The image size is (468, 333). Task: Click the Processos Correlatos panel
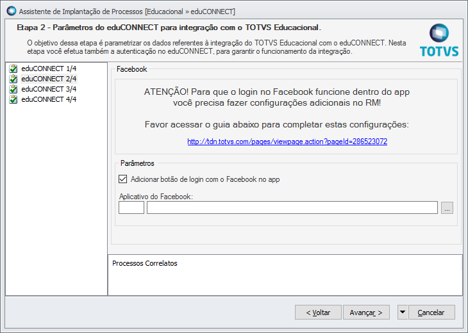click(285, 275)
